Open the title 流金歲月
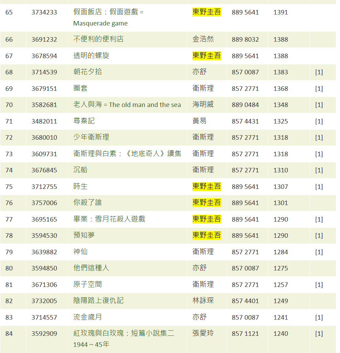The width and height of the screenshot is (340, 353). pos(88,317)
